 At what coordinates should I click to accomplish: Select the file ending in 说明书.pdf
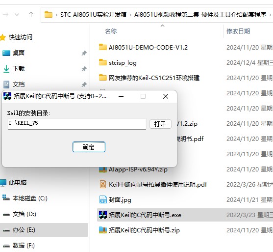pos(190,139)
